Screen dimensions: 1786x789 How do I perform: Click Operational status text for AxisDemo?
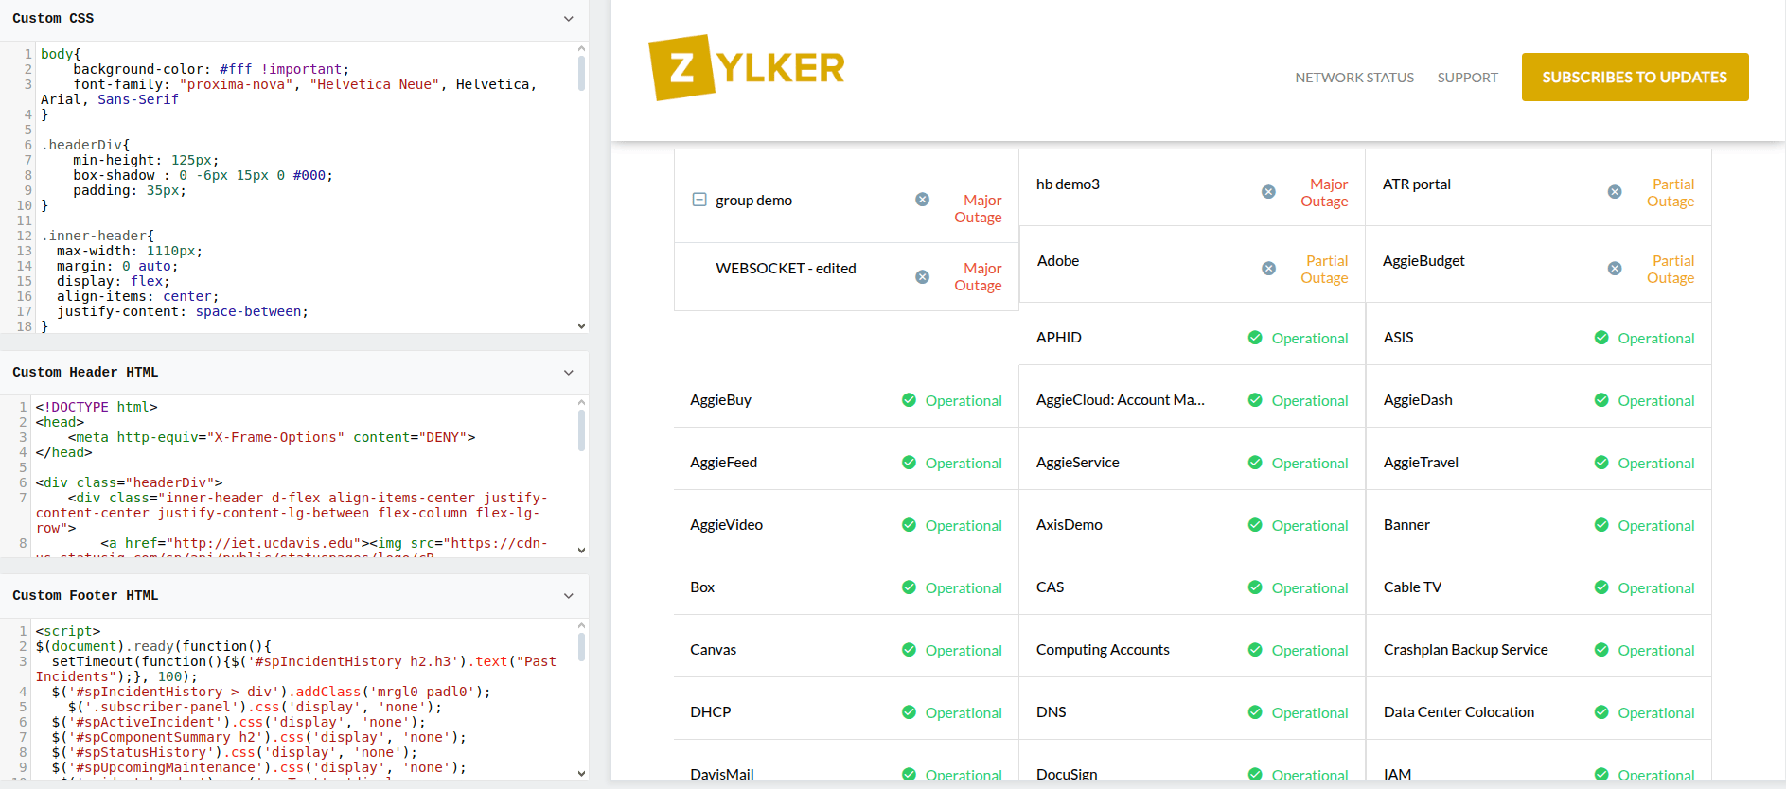point(1310,526)
